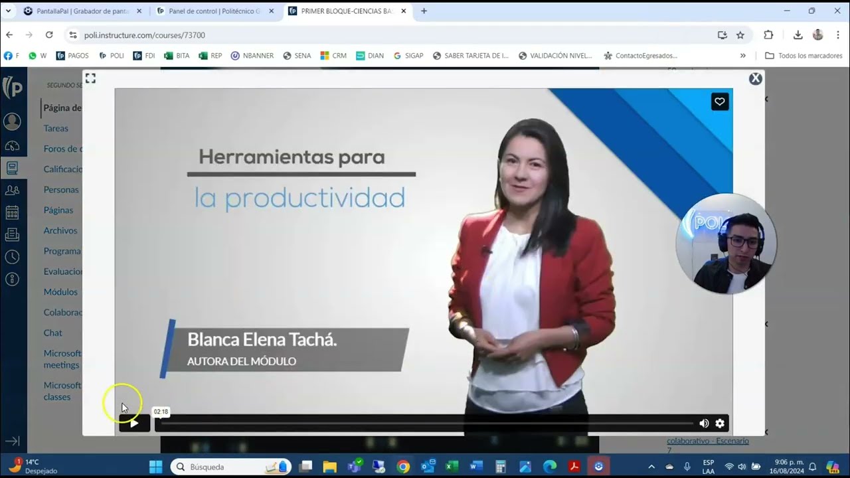Screen dimensions: 850x478
Task: Open the Chrome profile avatar
Action: 818,35
